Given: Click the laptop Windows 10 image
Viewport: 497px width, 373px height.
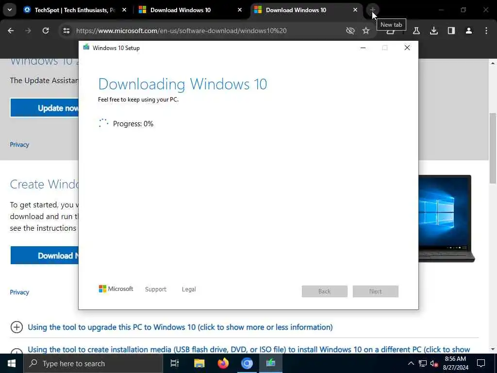Looking at the screenshot, I should click(x=447, y=218).
